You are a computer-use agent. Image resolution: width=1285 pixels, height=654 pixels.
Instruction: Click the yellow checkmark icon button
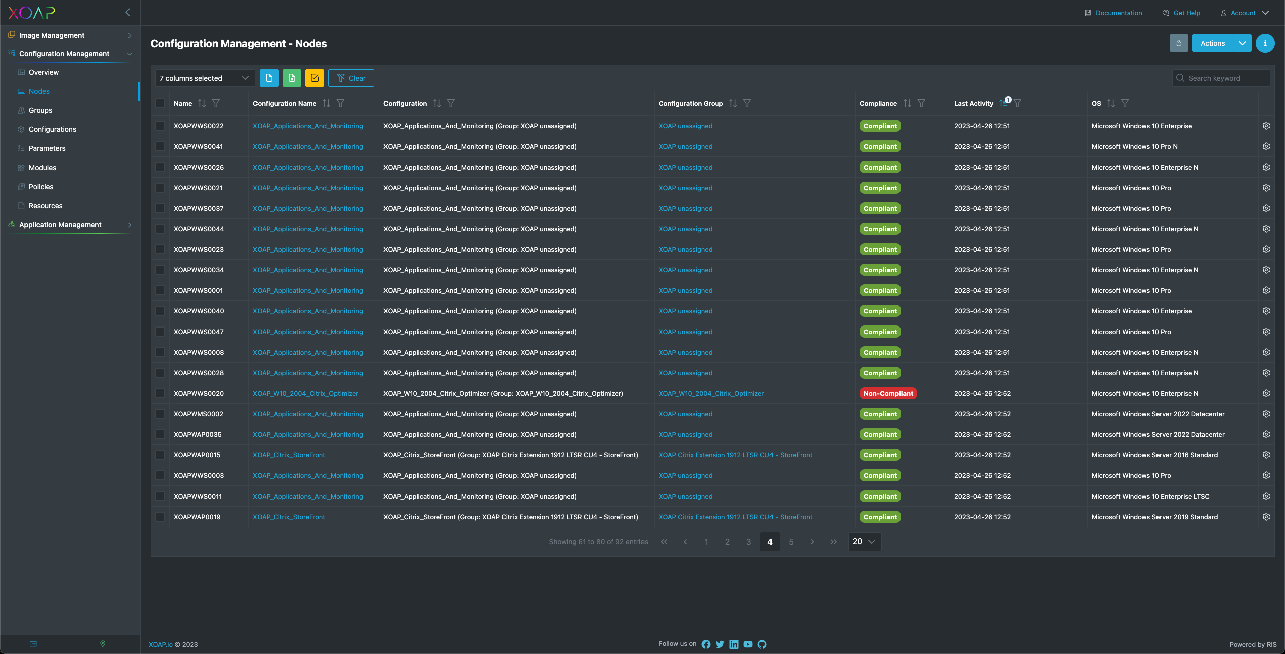(315, 78)
